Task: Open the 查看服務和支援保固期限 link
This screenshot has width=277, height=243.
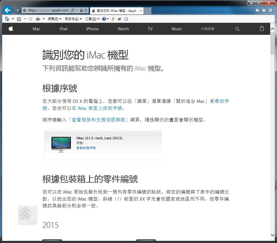Action: [98, 120]
